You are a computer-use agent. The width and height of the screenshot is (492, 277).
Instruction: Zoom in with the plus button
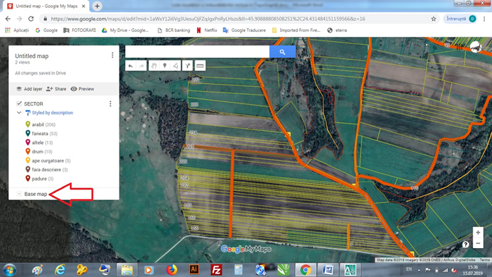(x=478, y=232)
